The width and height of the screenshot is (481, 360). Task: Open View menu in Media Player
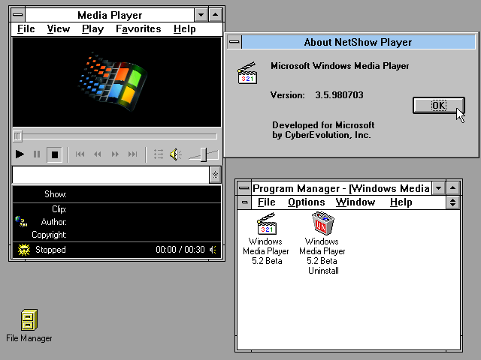pyautogui.click(x=59, y=29)
